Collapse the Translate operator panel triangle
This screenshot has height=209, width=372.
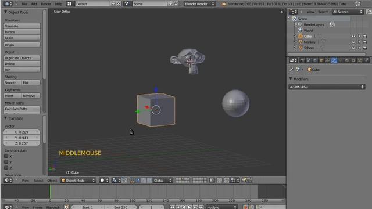(5, 118)
